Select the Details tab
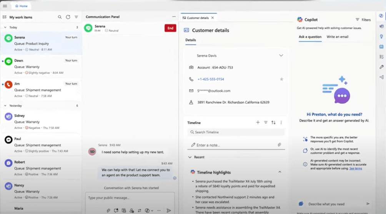This screenshot has width=386, height=214. [x=191, y=40]
